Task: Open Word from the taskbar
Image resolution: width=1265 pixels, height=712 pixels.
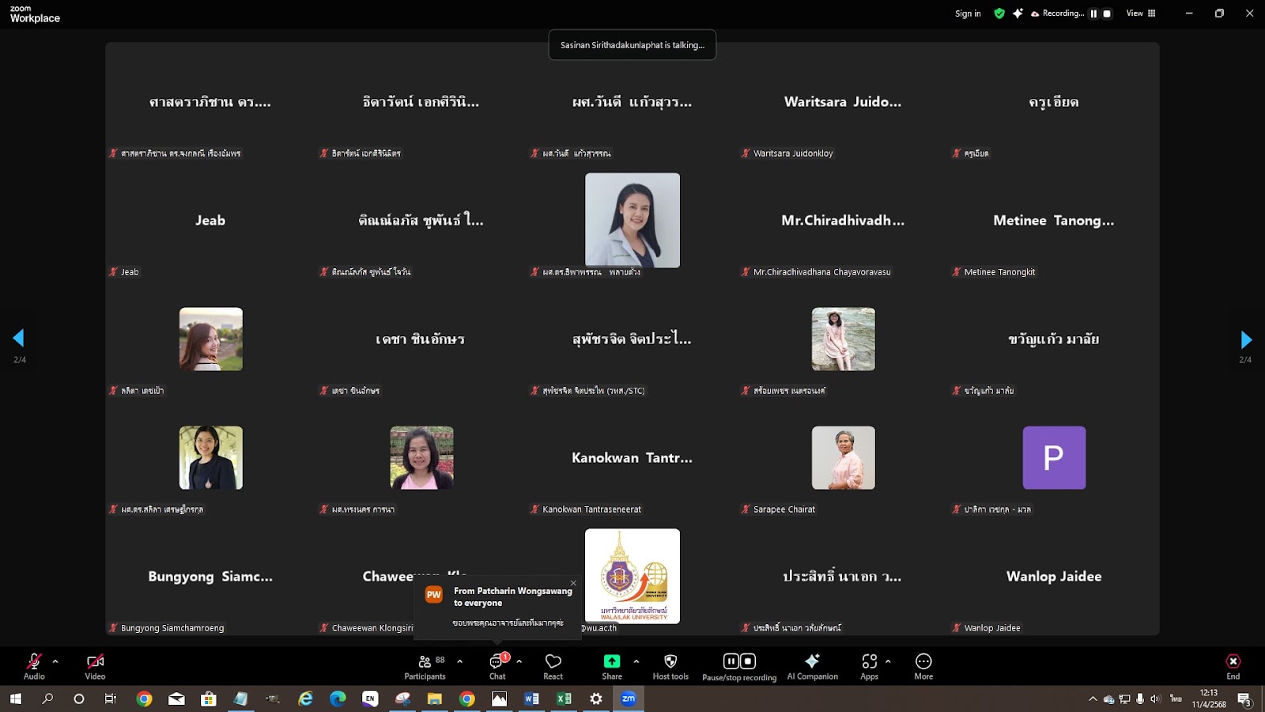Action: 531,699
